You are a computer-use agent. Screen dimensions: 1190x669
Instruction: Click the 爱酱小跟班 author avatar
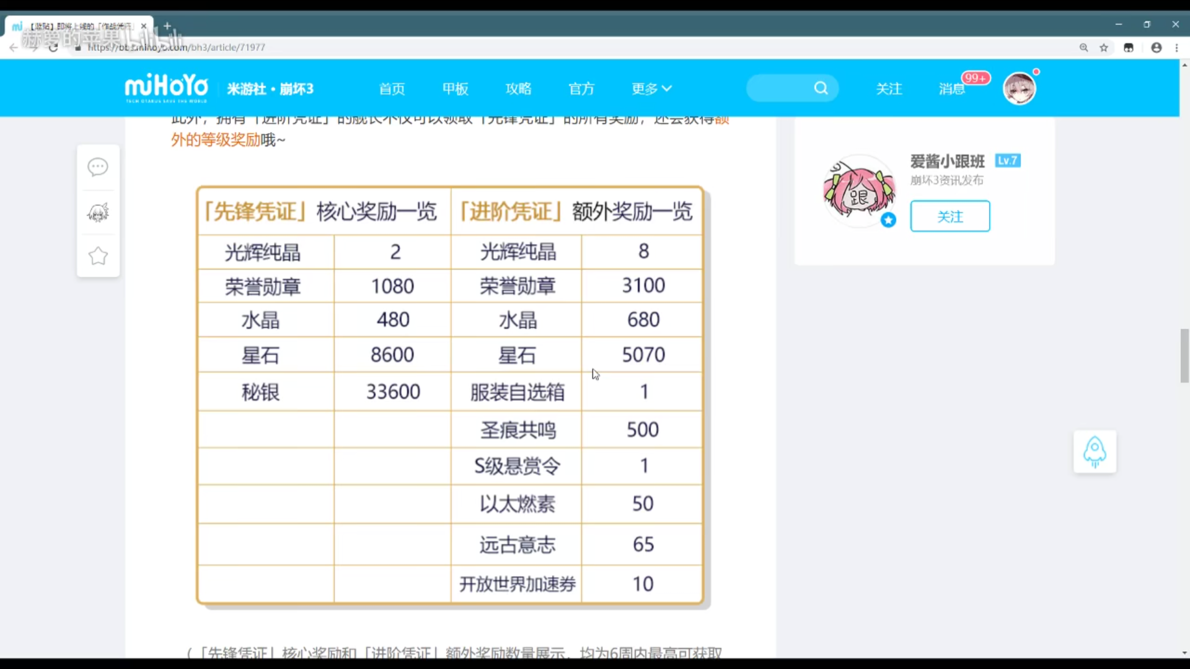(x=859, y=191)
